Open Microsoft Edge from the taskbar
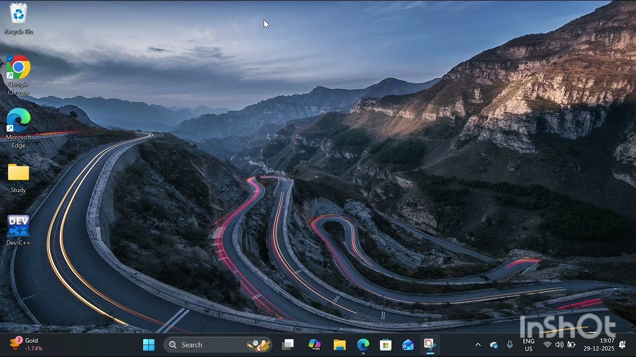 pos(363,345)
